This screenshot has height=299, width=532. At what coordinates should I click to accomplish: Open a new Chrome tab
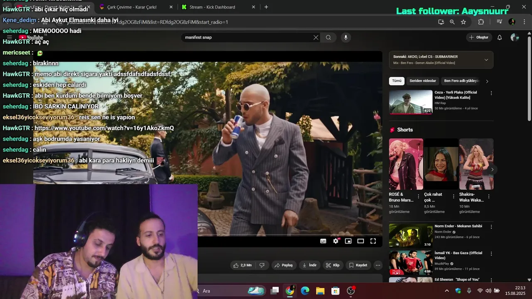266,7
